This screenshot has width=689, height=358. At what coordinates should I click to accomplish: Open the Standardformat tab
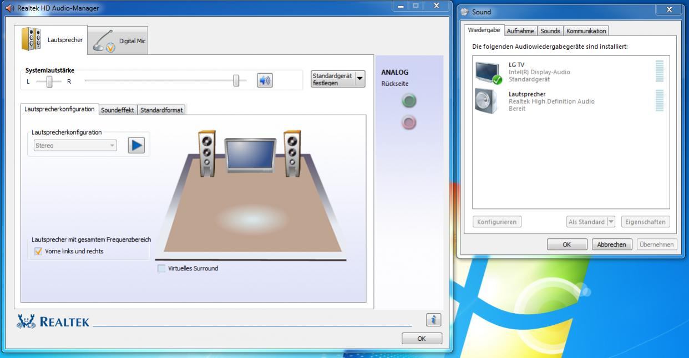coord(161,110)
